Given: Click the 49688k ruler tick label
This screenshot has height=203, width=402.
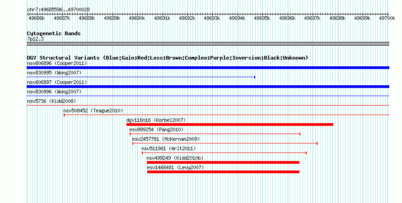Looking at the screenshot, I should point(87,18).
